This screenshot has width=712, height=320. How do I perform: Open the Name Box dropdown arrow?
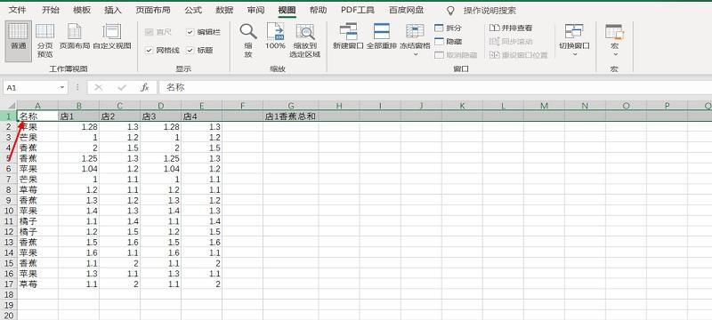(61, 87)
